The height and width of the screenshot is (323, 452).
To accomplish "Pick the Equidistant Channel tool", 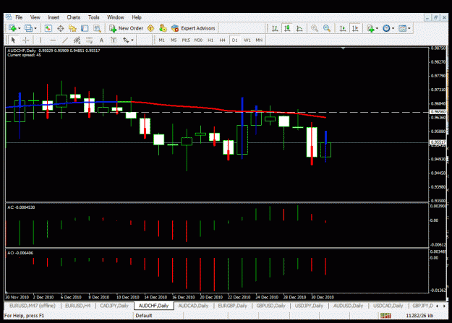I will pos(77,40).
